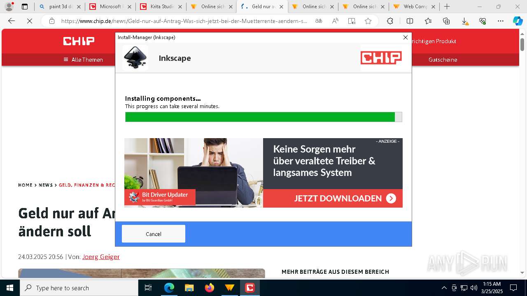Open the favorites list icon

(x=428, y=21)
